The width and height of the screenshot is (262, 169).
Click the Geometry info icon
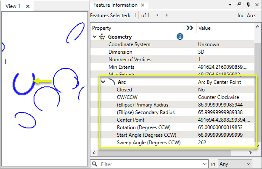(180, 37)
